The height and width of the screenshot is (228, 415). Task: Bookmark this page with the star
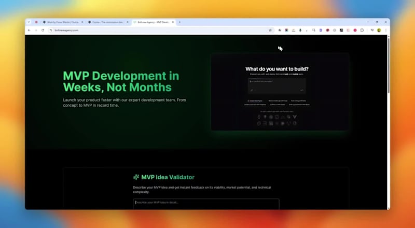coord(270,30)
